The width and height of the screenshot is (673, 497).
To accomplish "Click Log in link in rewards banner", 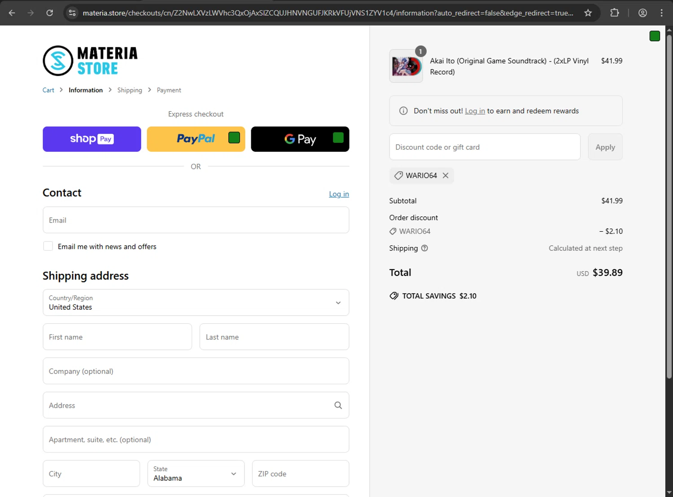I will [x=475, y=111].
